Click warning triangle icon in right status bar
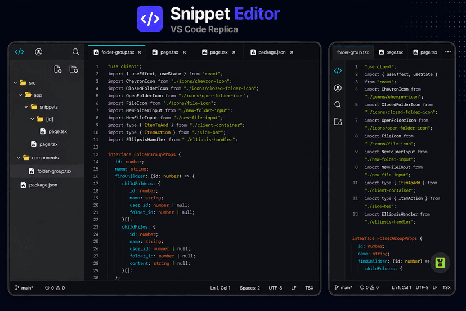Image resolution: width=466 pixels, height=311 pixels. click(372, 287)
